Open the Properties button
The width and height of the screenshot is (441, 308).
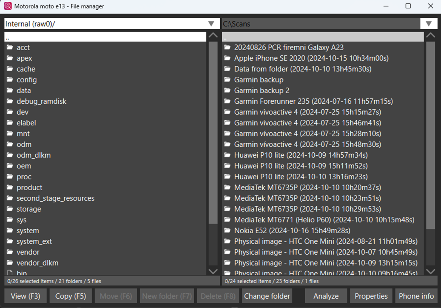(x=371, y=296)
